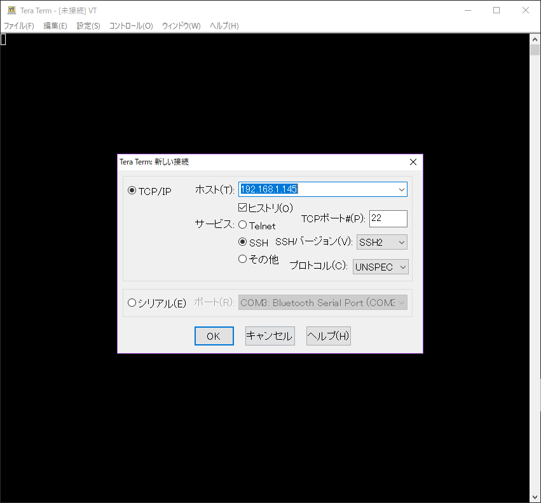Toggle the ヒストリ checkbox

click(242, 206)
